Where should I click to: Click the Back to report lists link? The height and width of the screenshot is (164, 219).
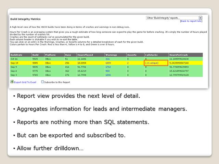click(x=191, y=21)
